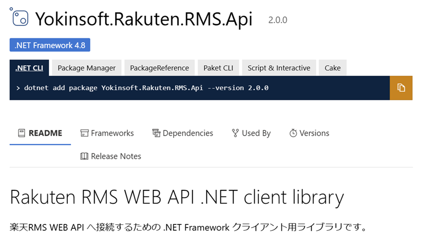Click the Frameworks tab icon
The width and height of the screenshot is (421, 236).
(84, 133)
